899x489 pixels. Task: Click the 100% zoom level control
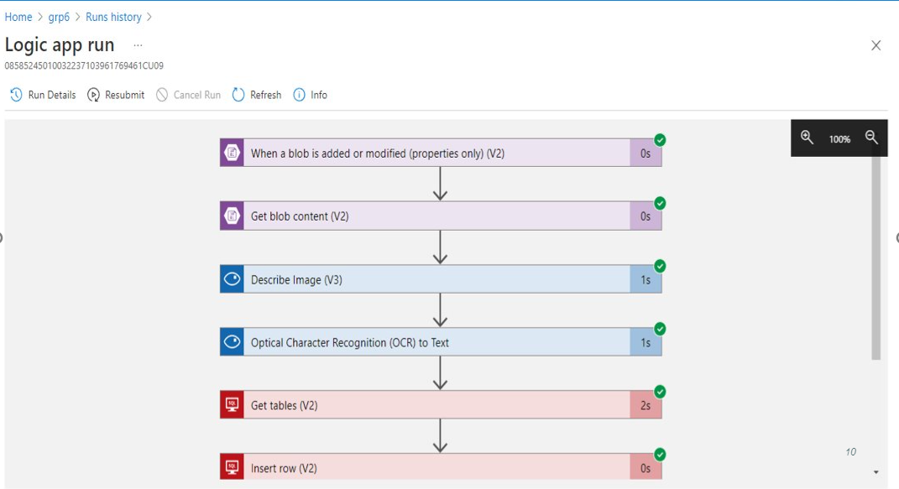click(840, 138)
